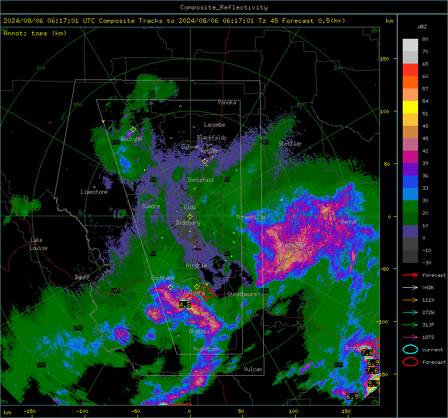This screenshot has height=418, width=448.
Task: Click the Stettler city label
Action: click(290, 144)
